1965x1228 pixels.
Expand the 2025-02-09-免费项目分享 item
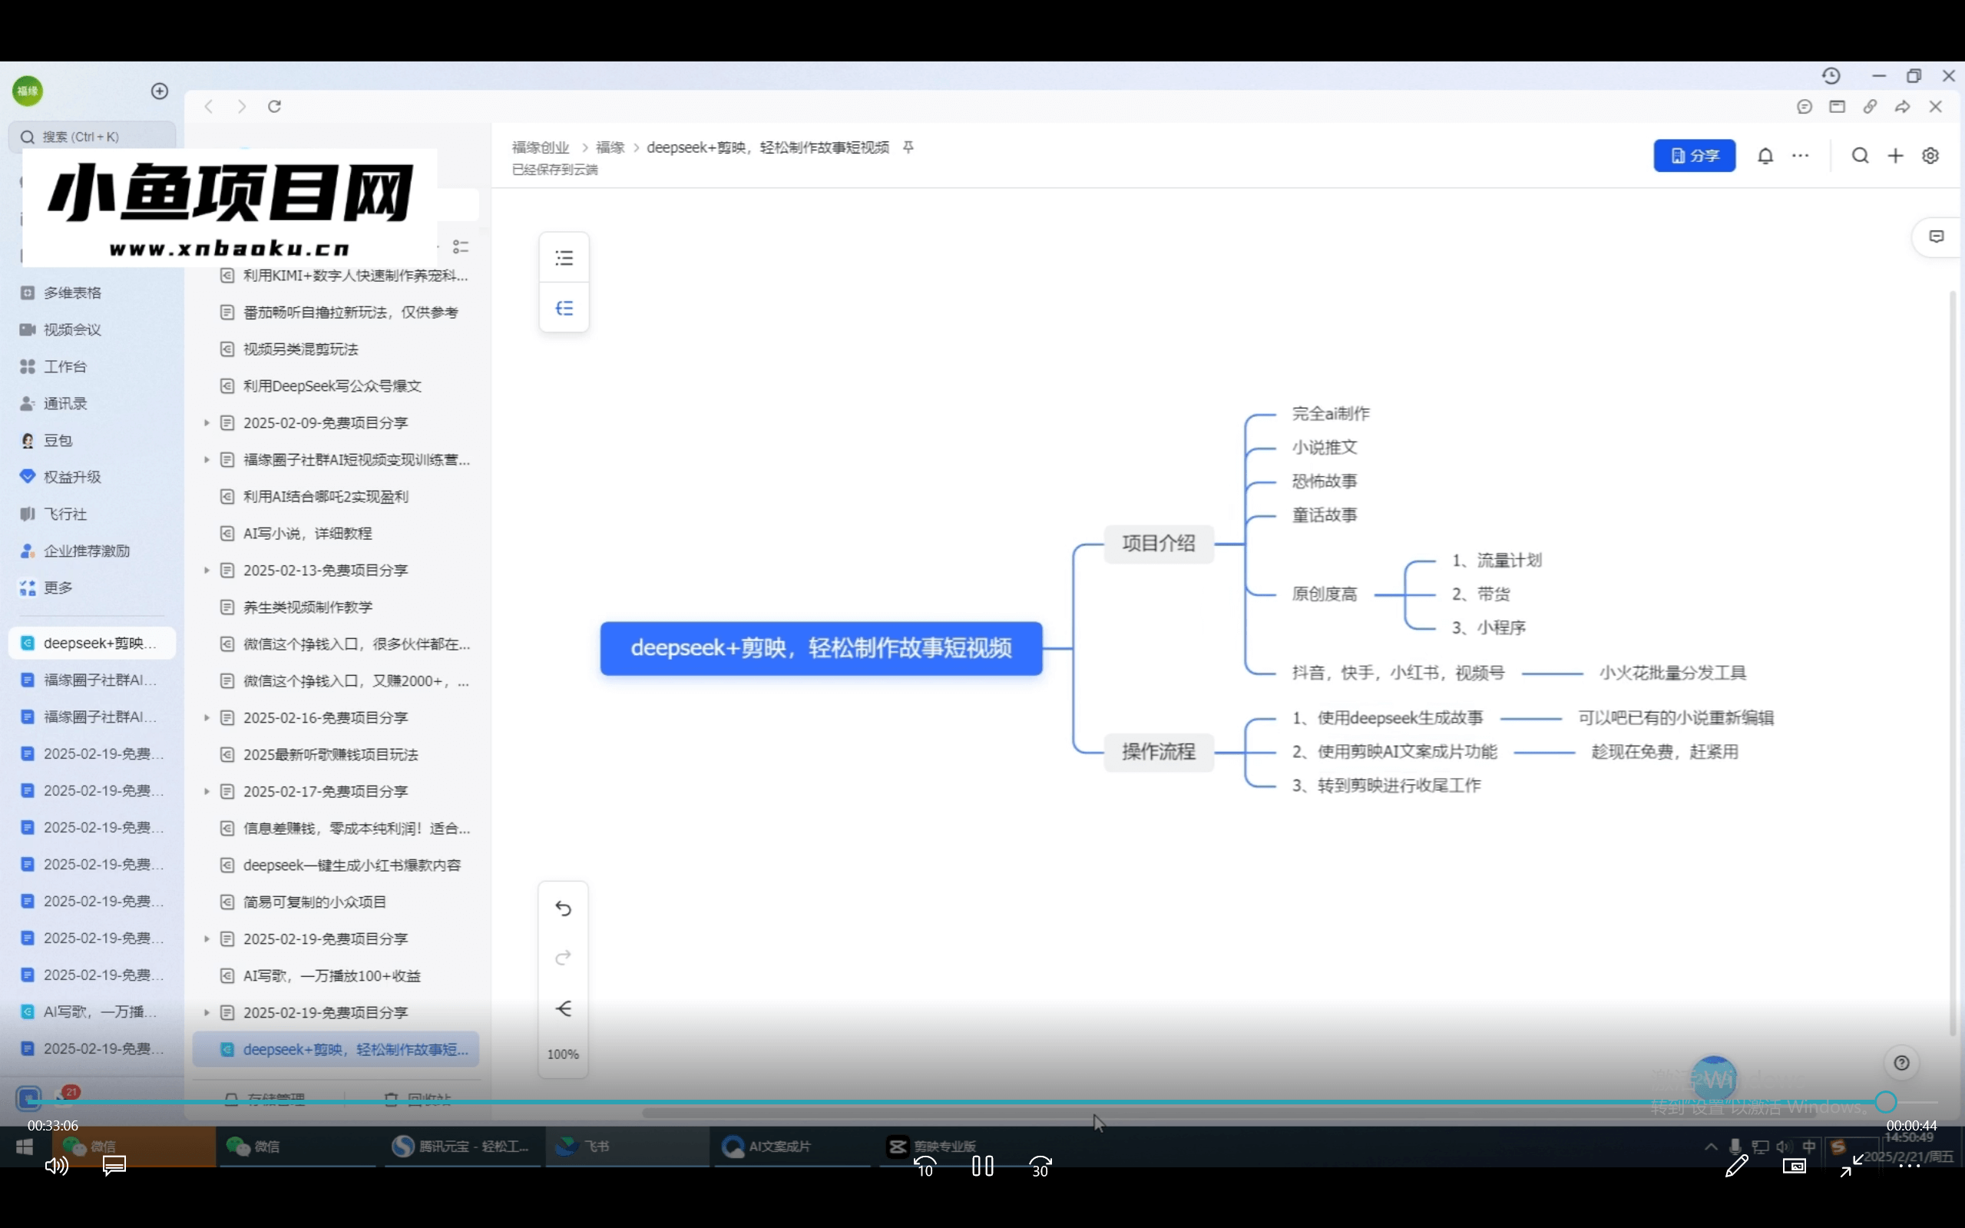point(206,422)
